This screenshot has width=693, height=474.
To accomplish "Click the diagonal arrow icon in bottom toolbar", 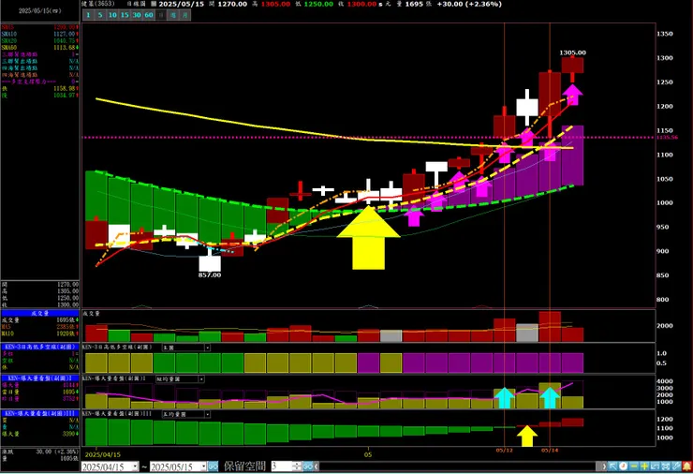I will 612,467.
